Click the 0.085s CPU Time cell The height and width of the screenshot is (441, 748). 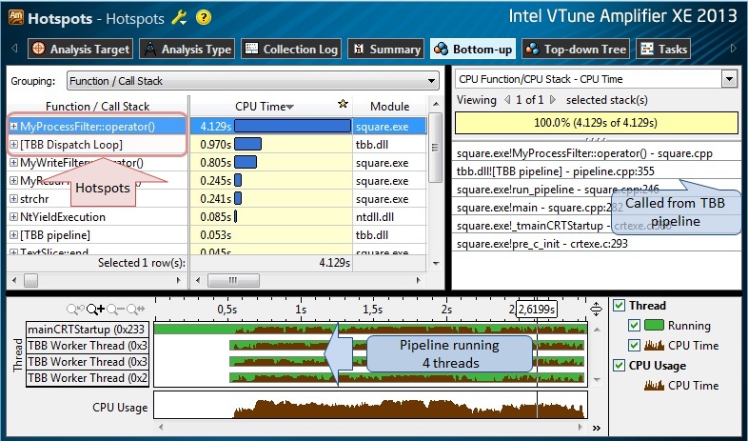point(271,216)
